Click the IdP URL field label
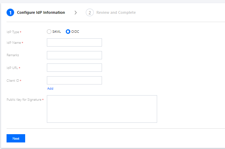This screenshot has height=149, width=225. pos(12,68)
